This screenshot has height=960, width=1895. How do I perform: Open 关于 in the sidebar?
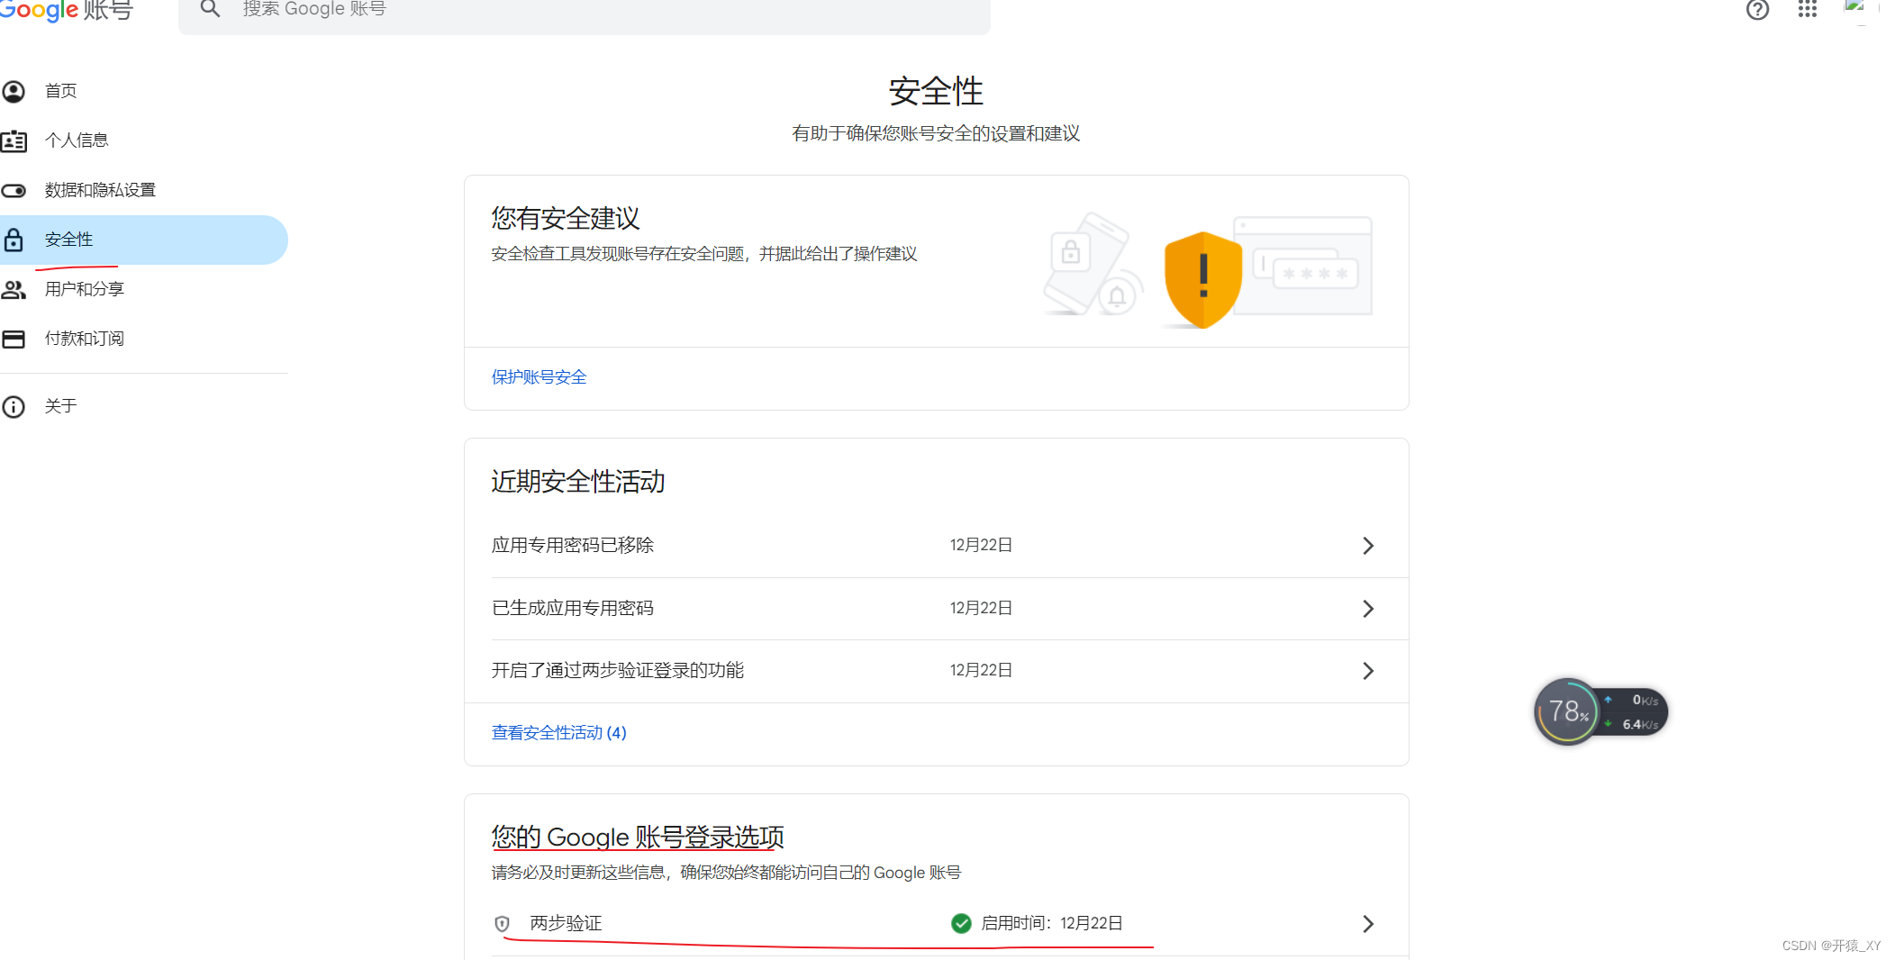[144, 406]
